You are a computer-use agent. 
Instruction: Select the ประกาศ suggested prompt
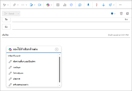coord(32,79)
